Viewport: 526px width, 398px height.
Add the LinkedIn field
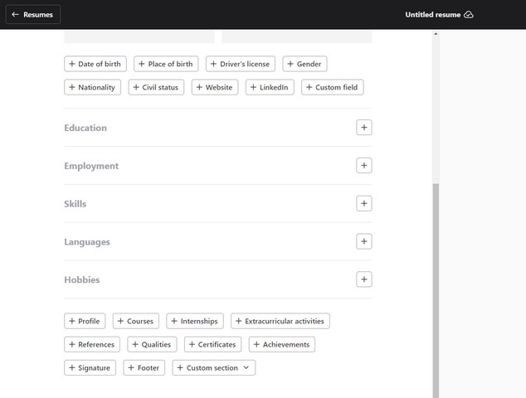point(270,87)
